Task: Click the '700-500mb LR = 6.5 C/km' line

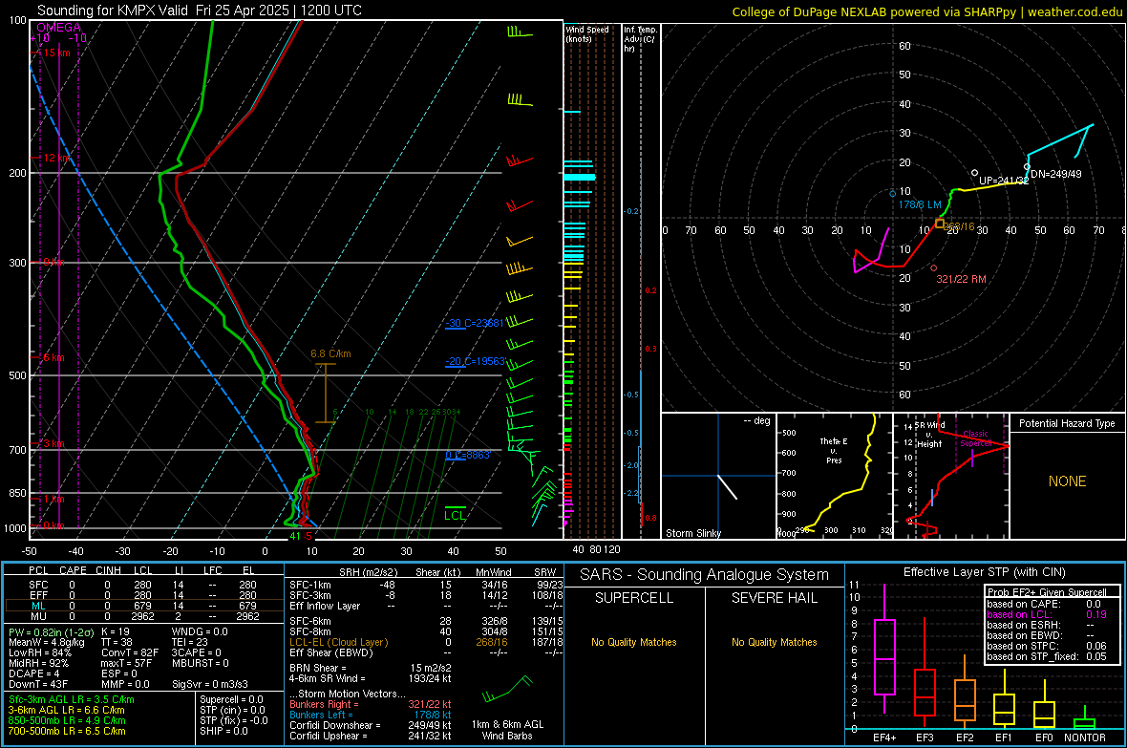Action: pyautogui.click(x=67, y=731)
